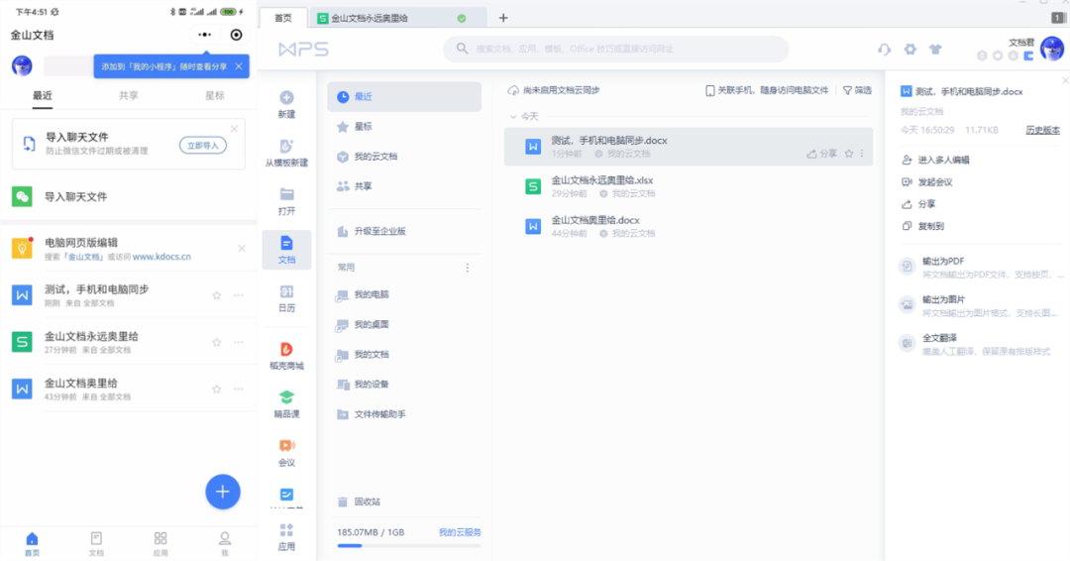
Task: Open 金山文档奥里给.docx in WPS file list
Action: pos(688,226)
